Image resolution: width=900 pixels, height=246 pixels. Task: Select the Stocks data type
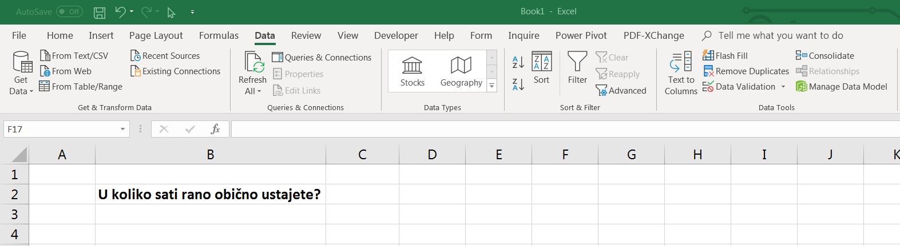coord(412,71)
